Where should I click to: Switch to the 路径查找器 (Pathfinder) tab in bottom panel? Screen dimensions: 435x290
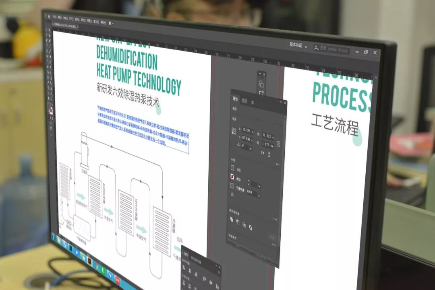[x=196, y=260]
